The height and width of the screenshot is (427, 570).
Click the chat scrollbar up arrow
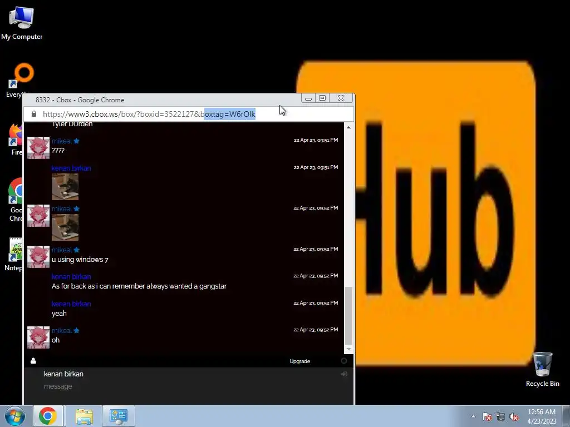click(x=348, y=127)
